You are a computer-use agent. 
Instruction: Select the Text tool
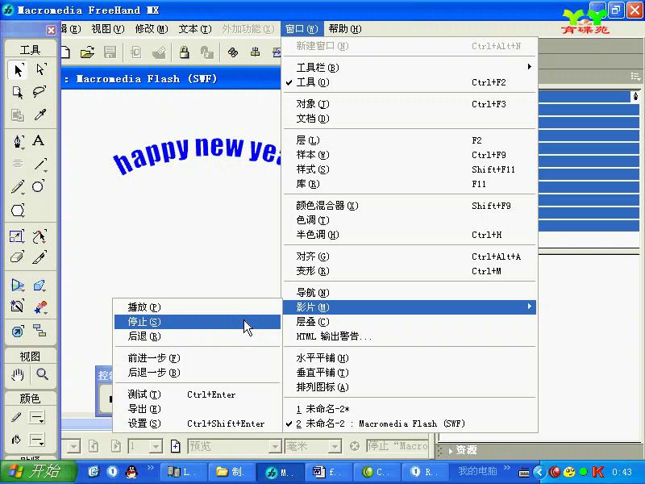[x=39, y=140]
